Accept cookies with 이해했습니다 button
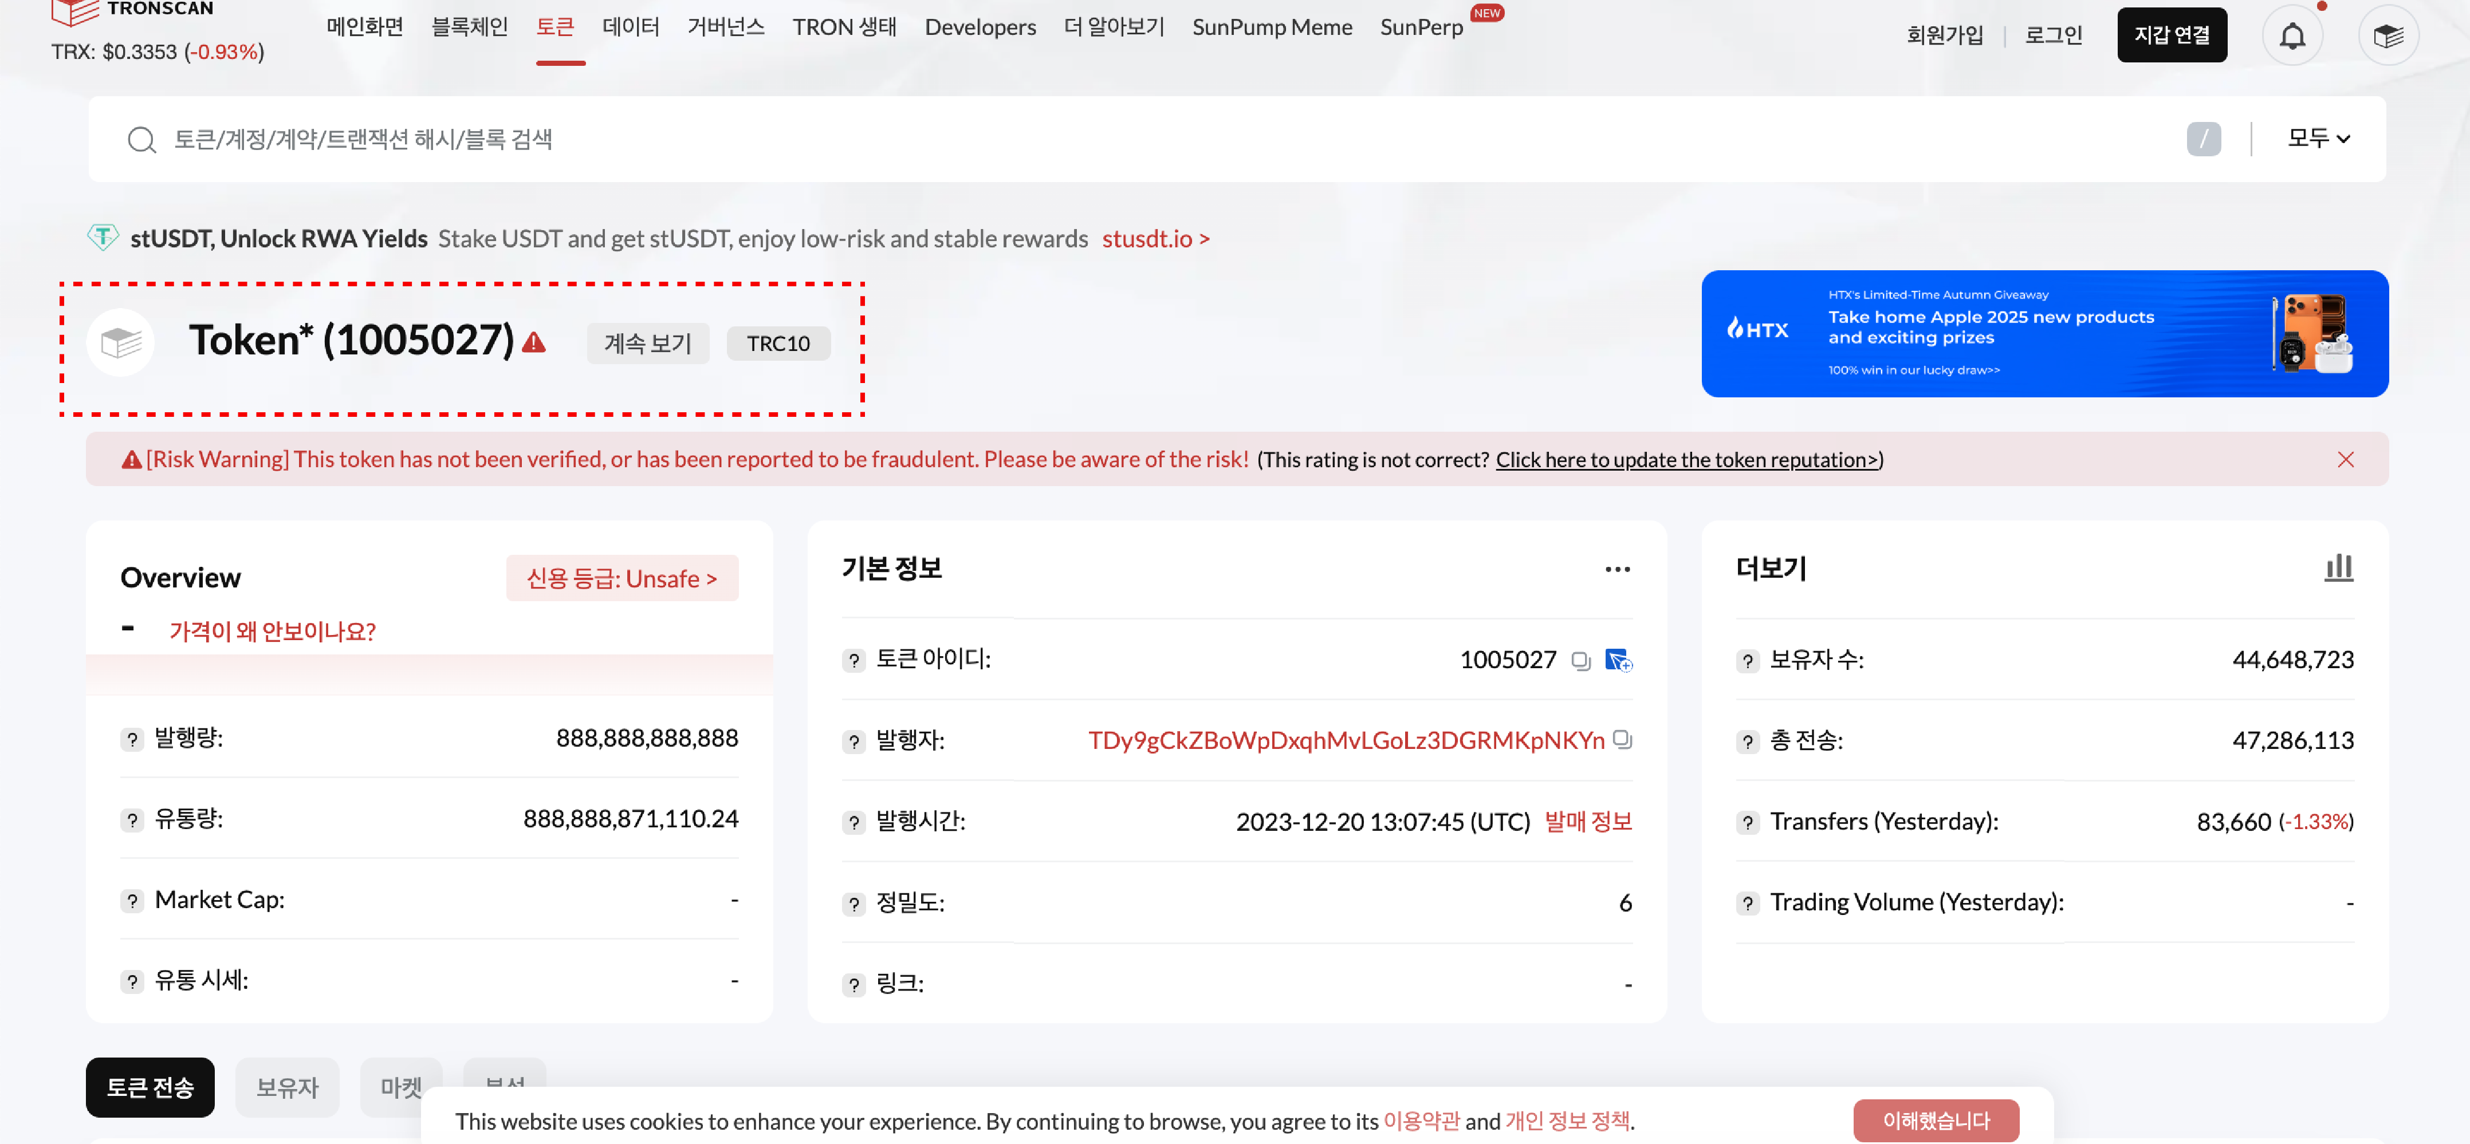Viewport: 2470px width, 1144px height. (x=1935, y=1120)
